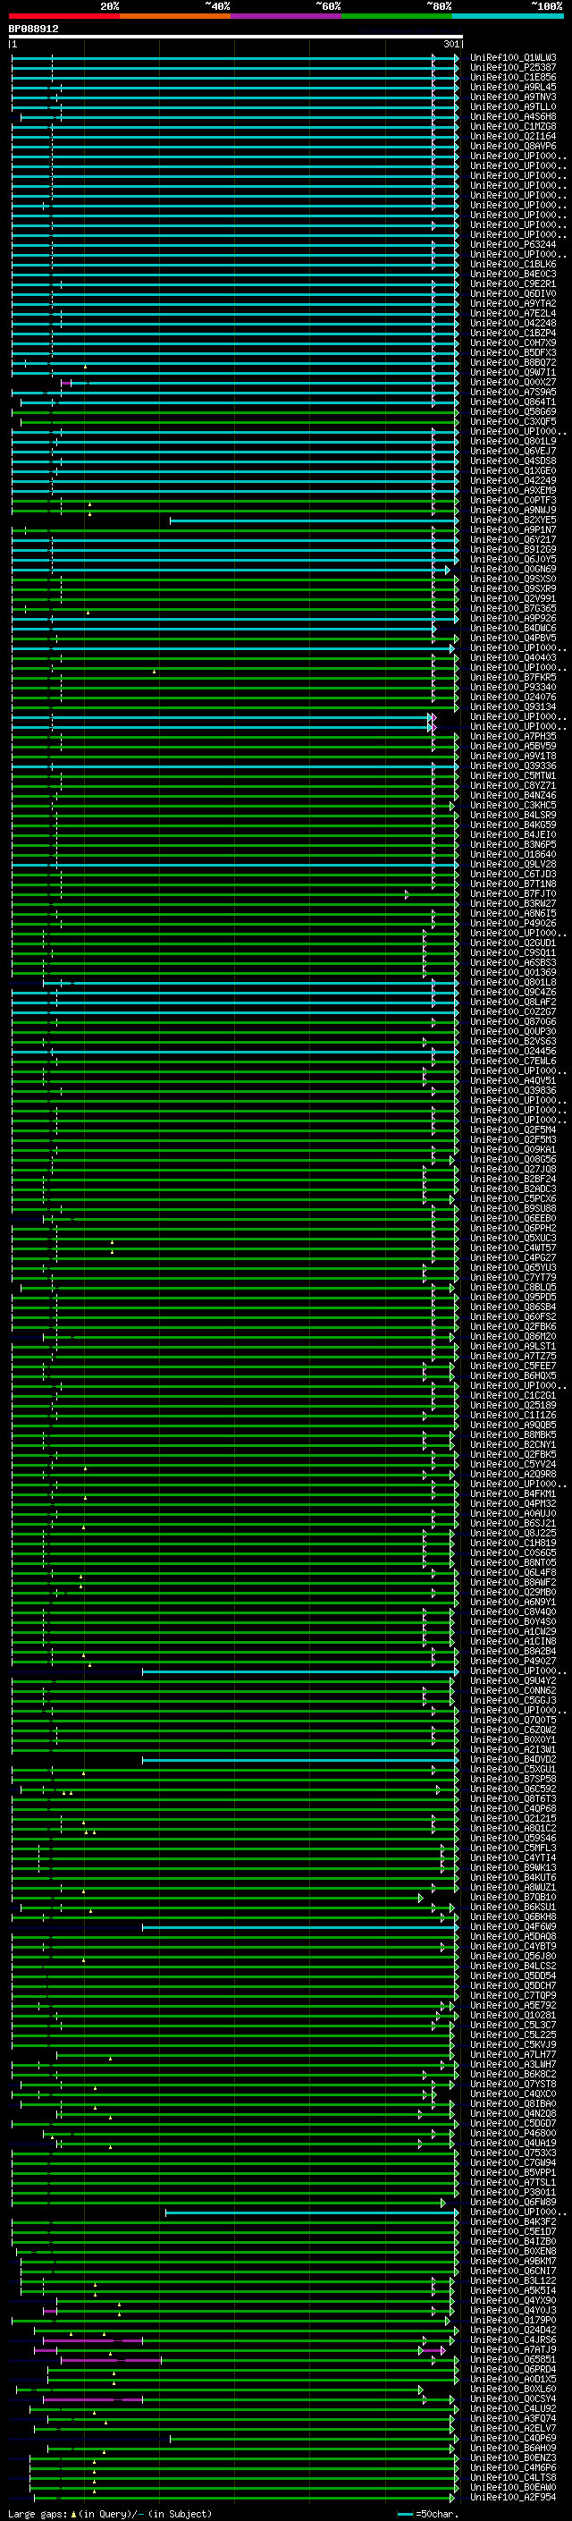The image size is (572, 2521).
Task: Select UniRef100_O42248 label
Action: [x=512, y=323]
